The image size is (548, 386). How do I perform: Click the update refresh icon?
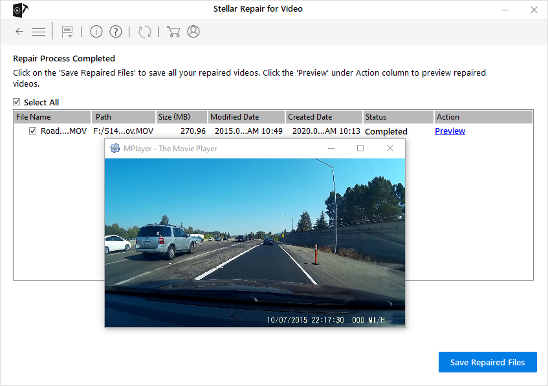click(x=145, y=32)
